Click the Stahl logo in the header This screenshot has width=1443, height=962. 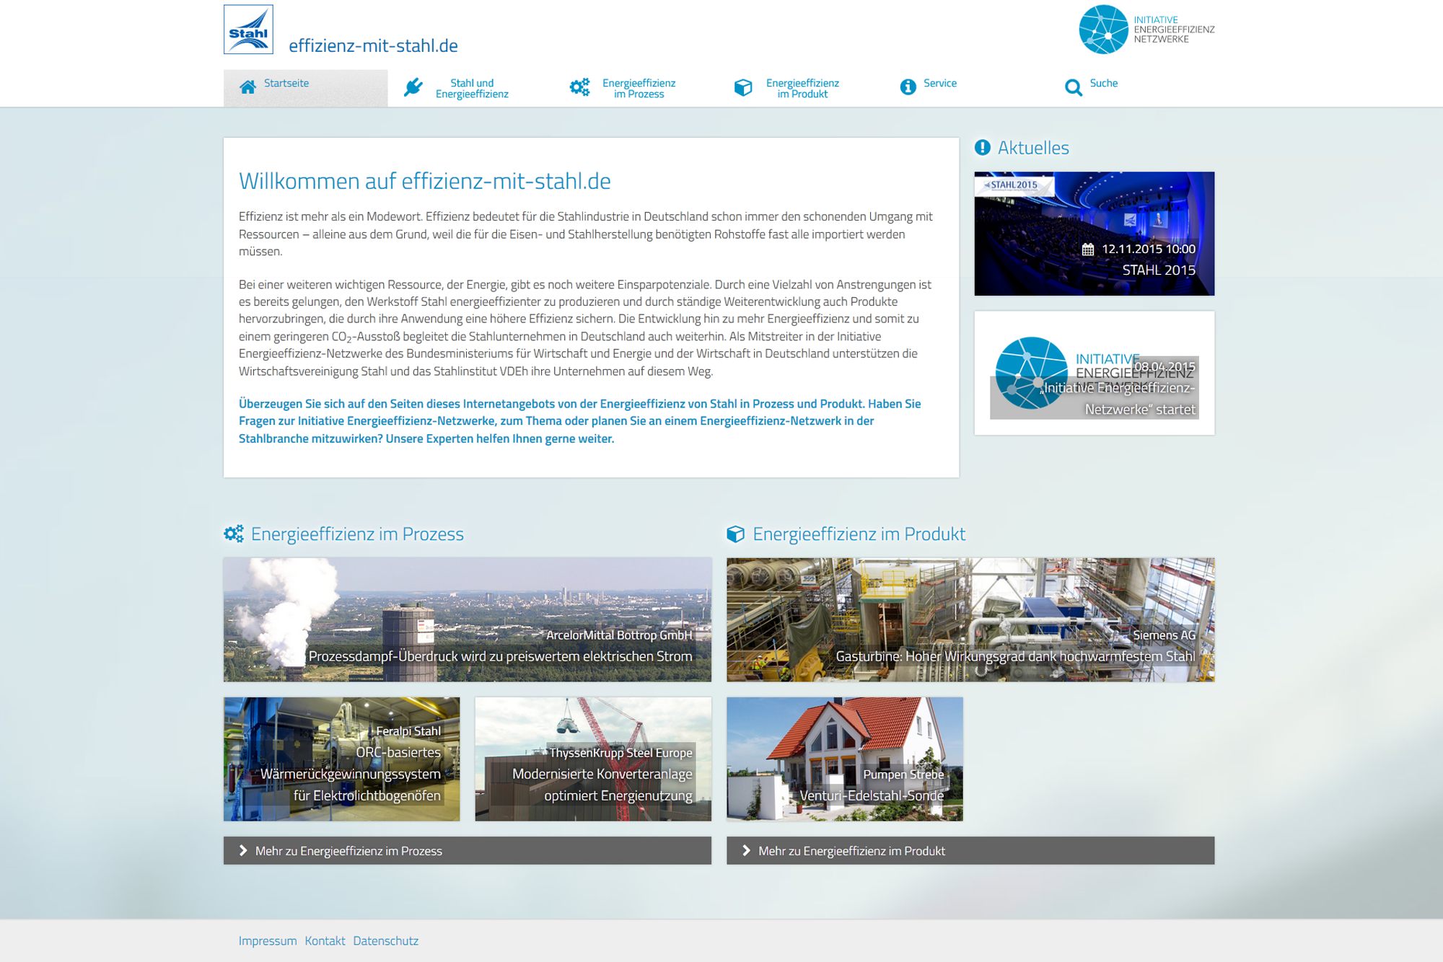(x=248, y=30)
